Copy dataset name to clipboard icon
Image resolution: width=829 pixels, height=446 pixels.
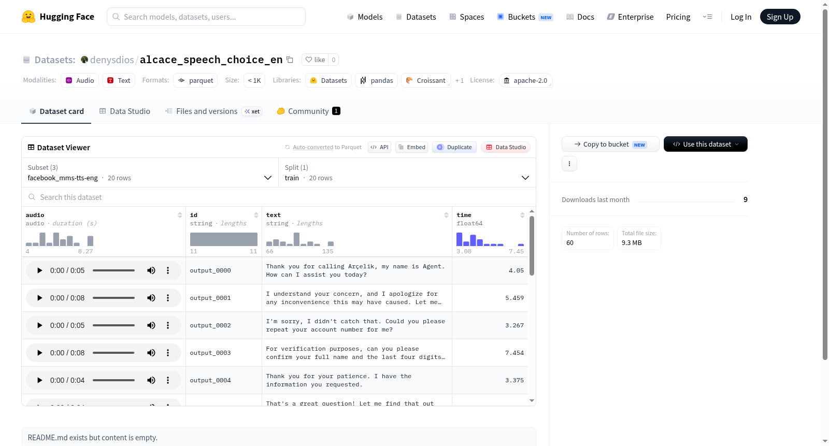pos(290,60)
